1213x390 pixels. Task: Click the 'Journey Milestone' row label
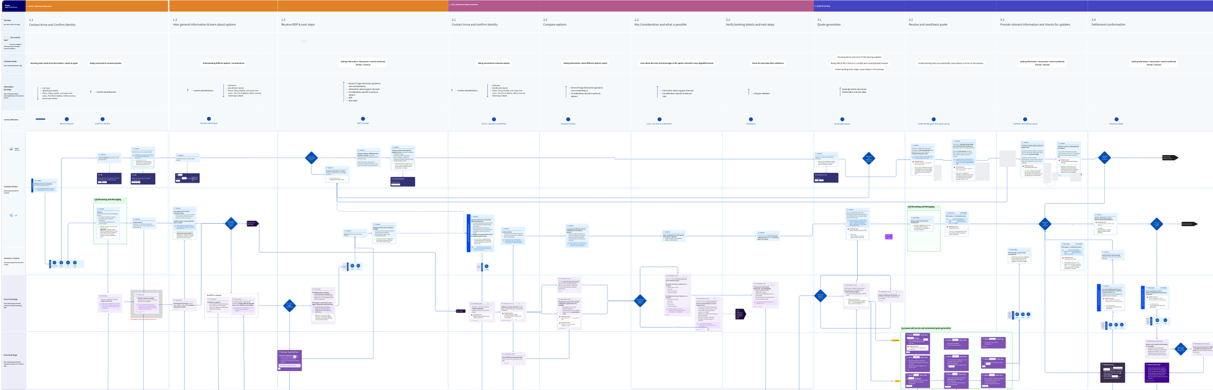(x=11, y=119)
